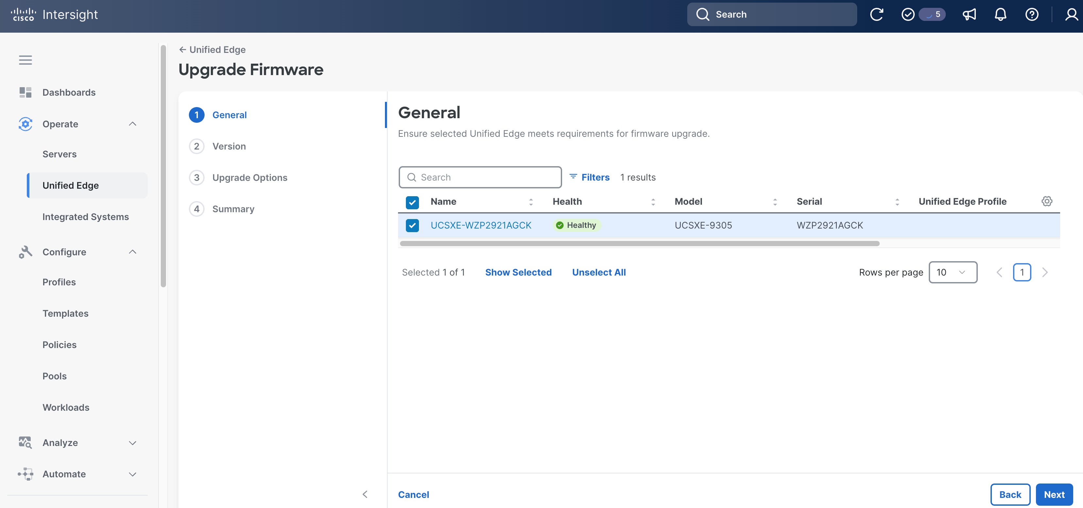
Task: Click the Filters link
Action: (x=595, y=177)
